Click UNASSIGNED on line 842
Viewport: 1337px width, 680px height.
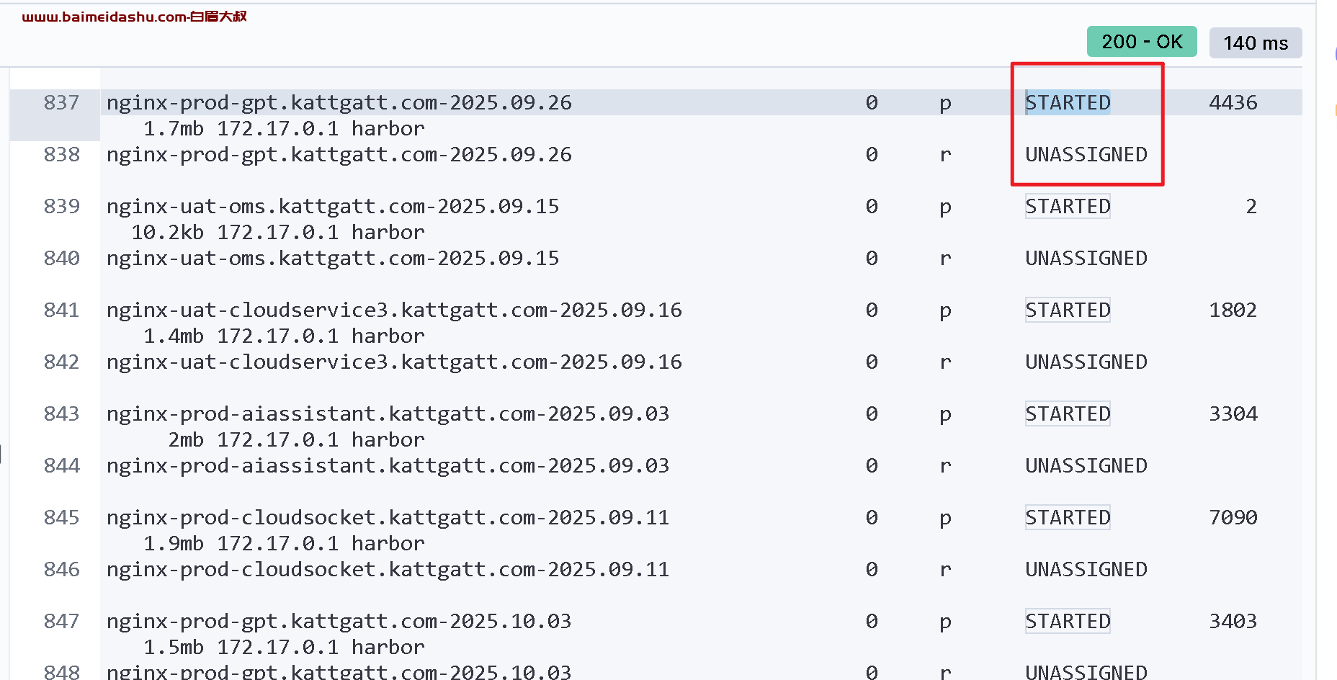pyautogui.click(x=1086, y=362)
